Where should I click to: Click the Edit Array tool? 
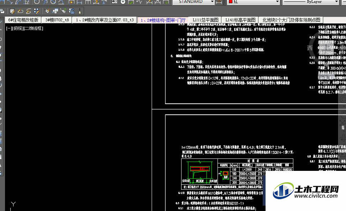(37, 11)
